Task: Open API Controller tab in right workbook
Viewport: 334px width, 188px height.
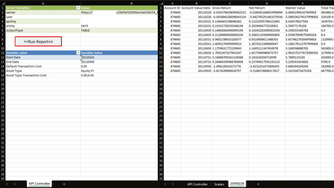Action: coord(197,184)
